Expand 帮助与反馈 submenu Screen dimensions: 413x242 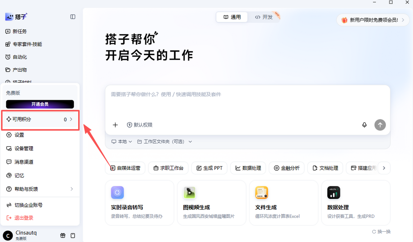[x=40, y=189]
